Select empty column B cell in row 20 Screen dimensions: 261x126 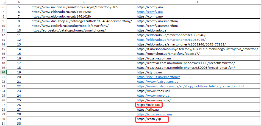click(84, 72)
